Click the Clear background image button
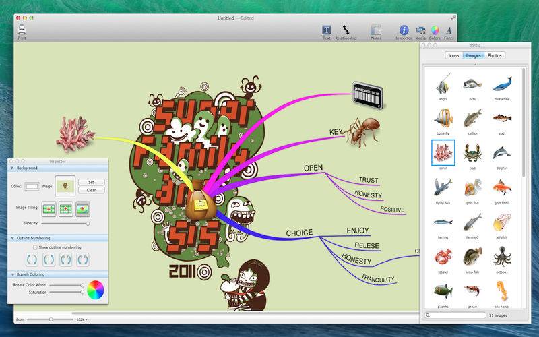Image resolution: width=539 pixels, height=337 pixels. click(x=91, y=190)
